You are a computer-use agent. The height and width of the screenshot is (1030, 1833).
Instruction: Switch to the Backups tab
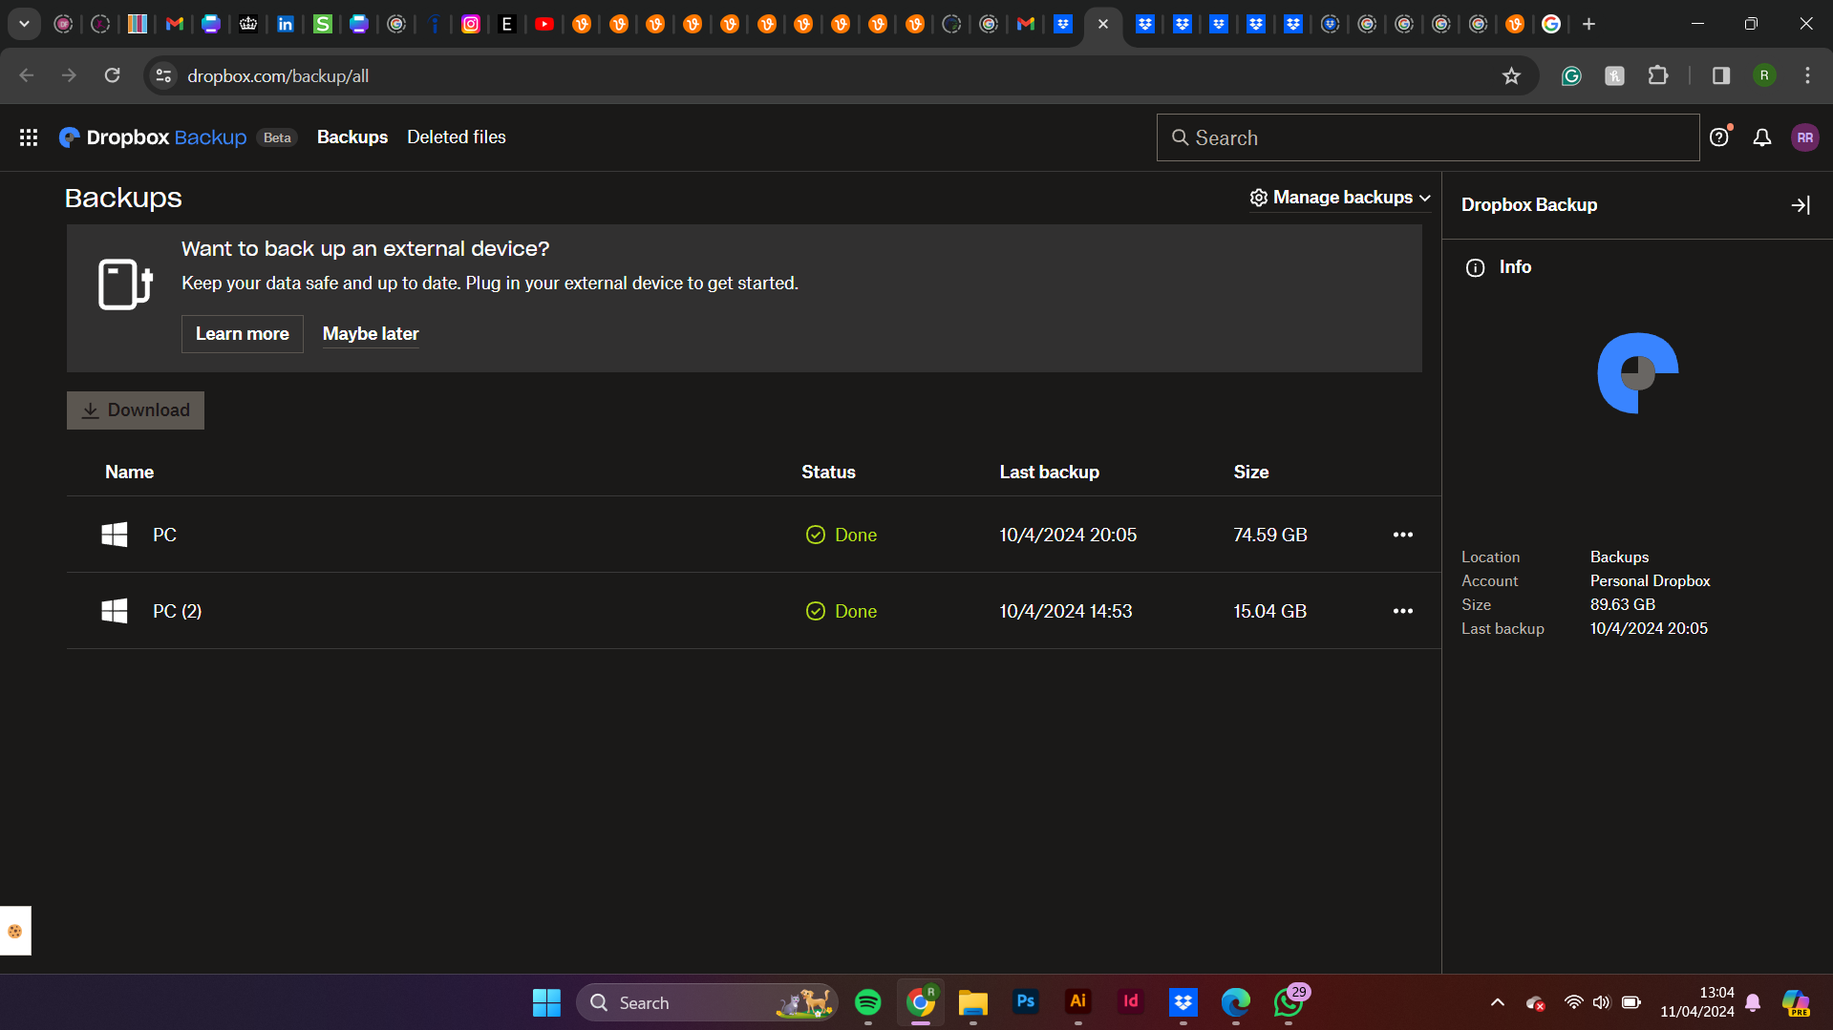pos(352,137)
